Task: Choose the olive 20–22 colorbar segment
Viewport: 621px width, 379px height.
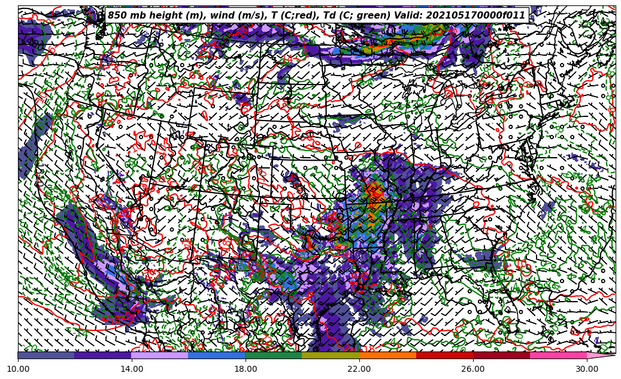Action: pos(331,355)
